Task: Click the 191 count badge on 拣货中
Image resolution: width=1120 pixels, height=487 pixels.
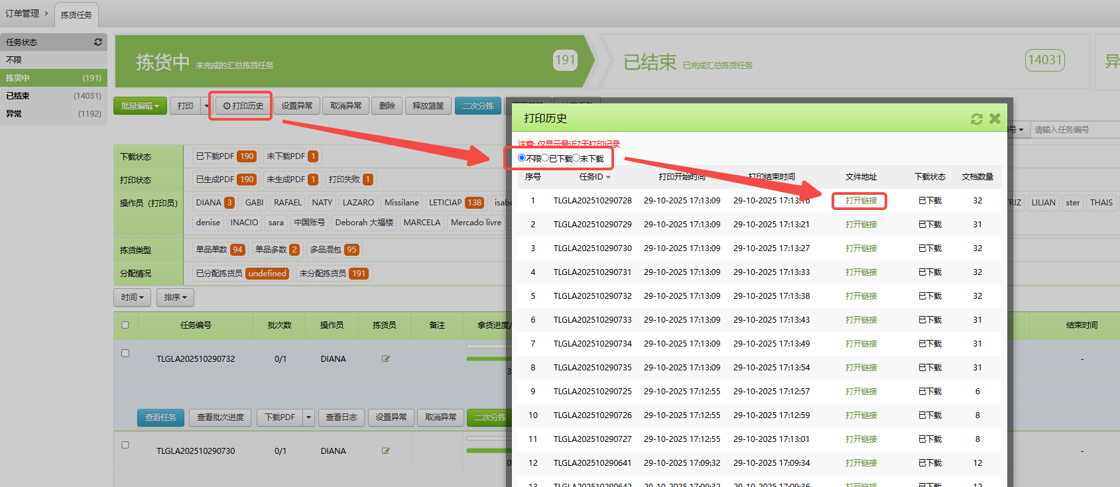Action: pyautogui.click(x=565, y=60)
